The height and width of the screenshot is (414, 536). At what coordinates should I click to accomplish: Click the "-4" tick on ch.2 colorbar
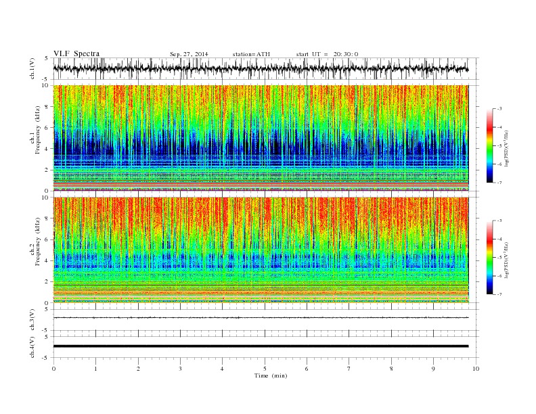click(x=499, y=239)
